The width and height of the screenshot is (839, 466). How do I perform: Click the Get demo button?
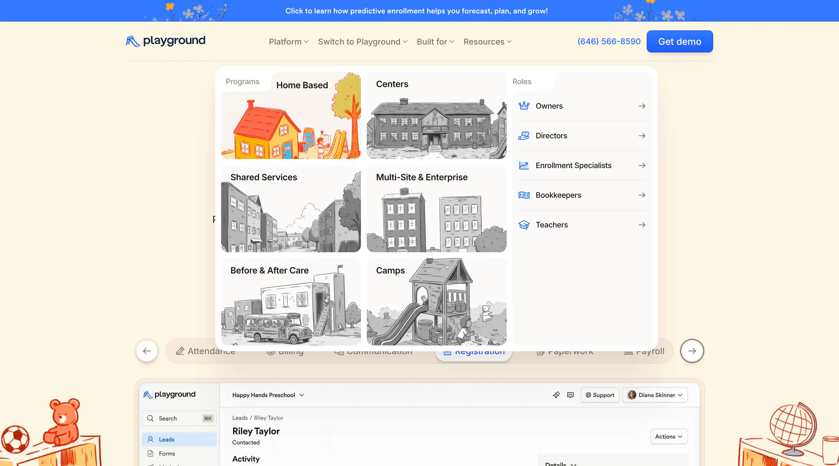tap(679, 41)
